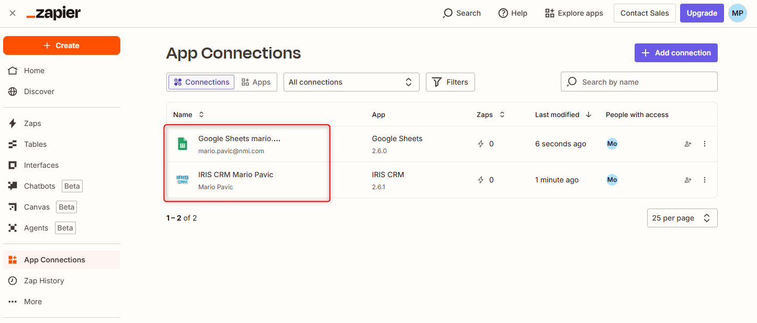Open Search in top bar

(x=461, y=13)
